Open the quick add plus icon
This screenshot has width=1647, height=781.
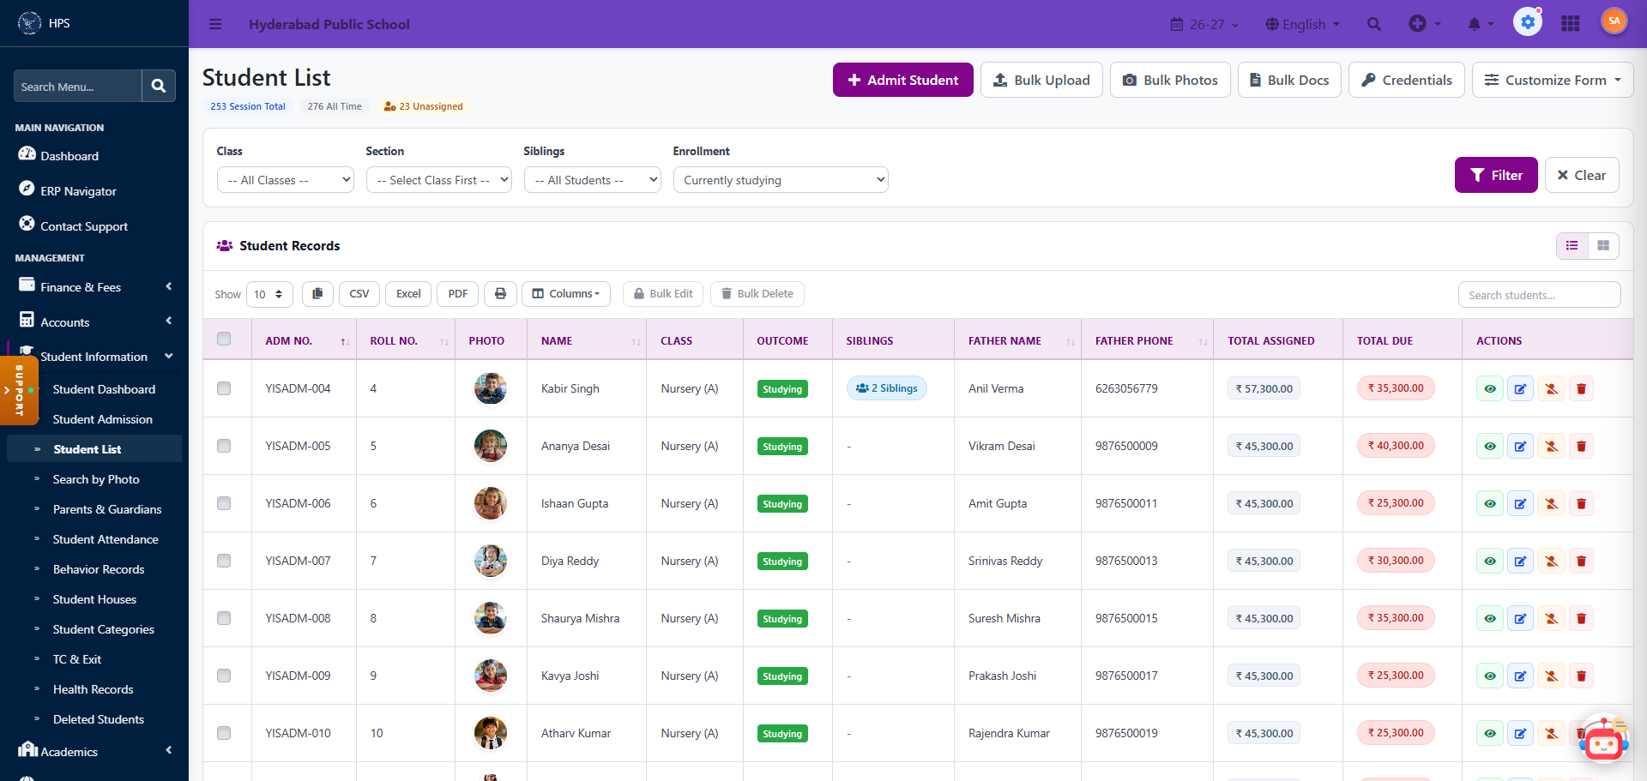tap(1425, 24)
